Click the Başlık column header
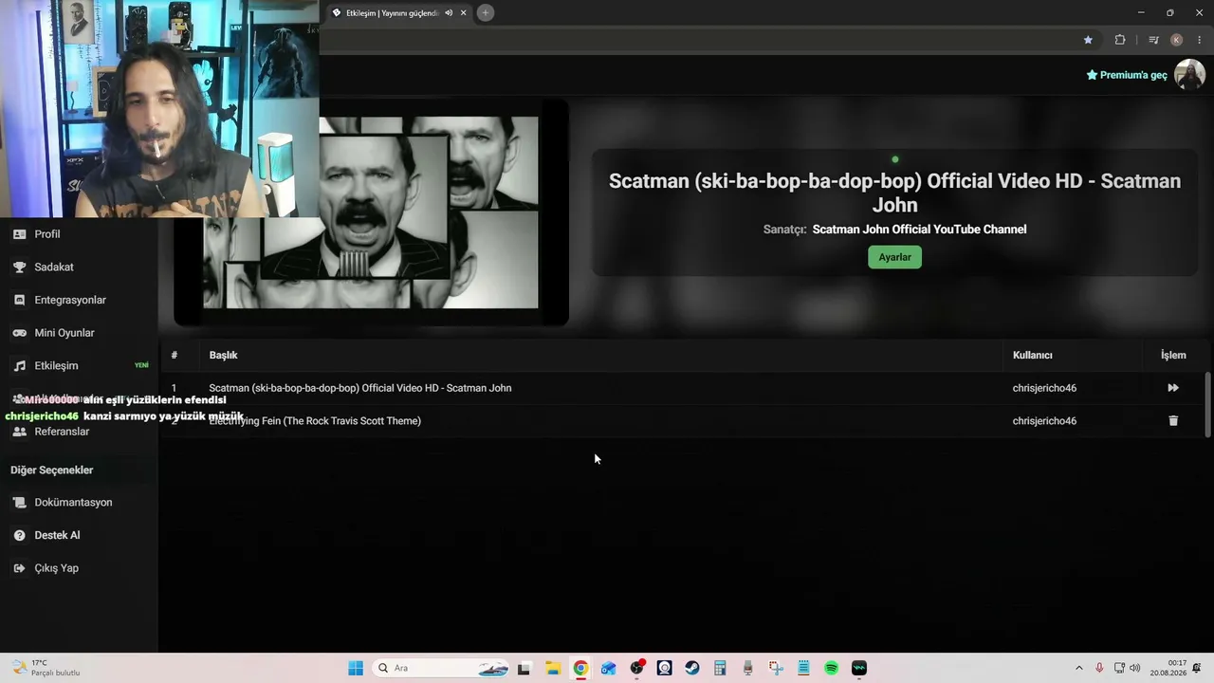 point(223,355)
